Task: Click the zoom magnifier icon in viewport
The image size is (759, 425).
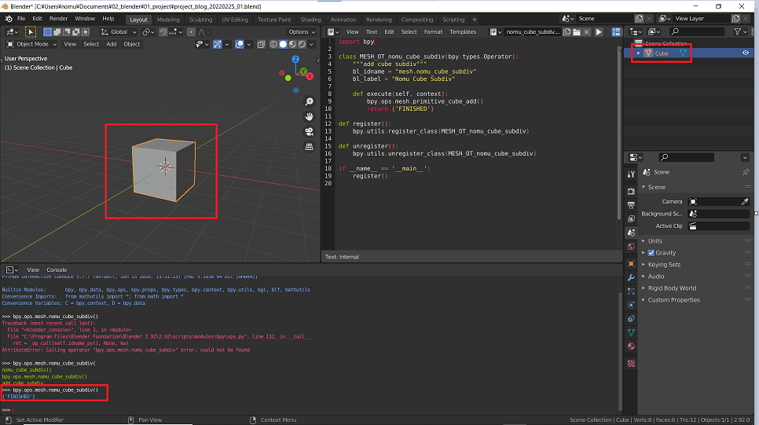Action: coord(310,101)
